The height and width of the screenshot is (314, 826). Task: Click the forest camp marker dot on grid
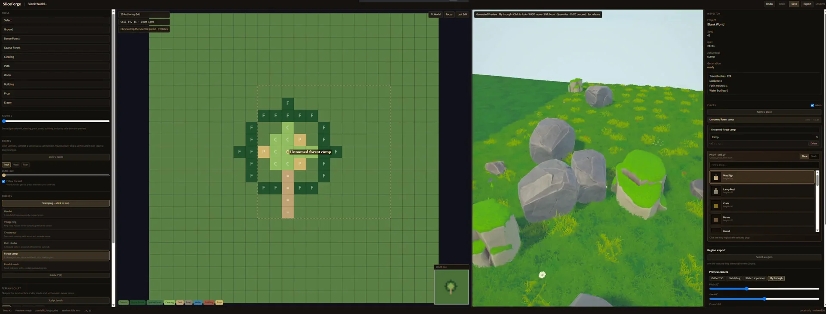pyautogui.click(x=288, y=152)
